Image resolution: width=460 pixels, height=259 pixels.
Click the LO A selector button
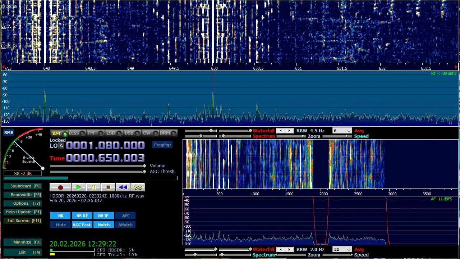pyautogui.click(x=61, y=146)
